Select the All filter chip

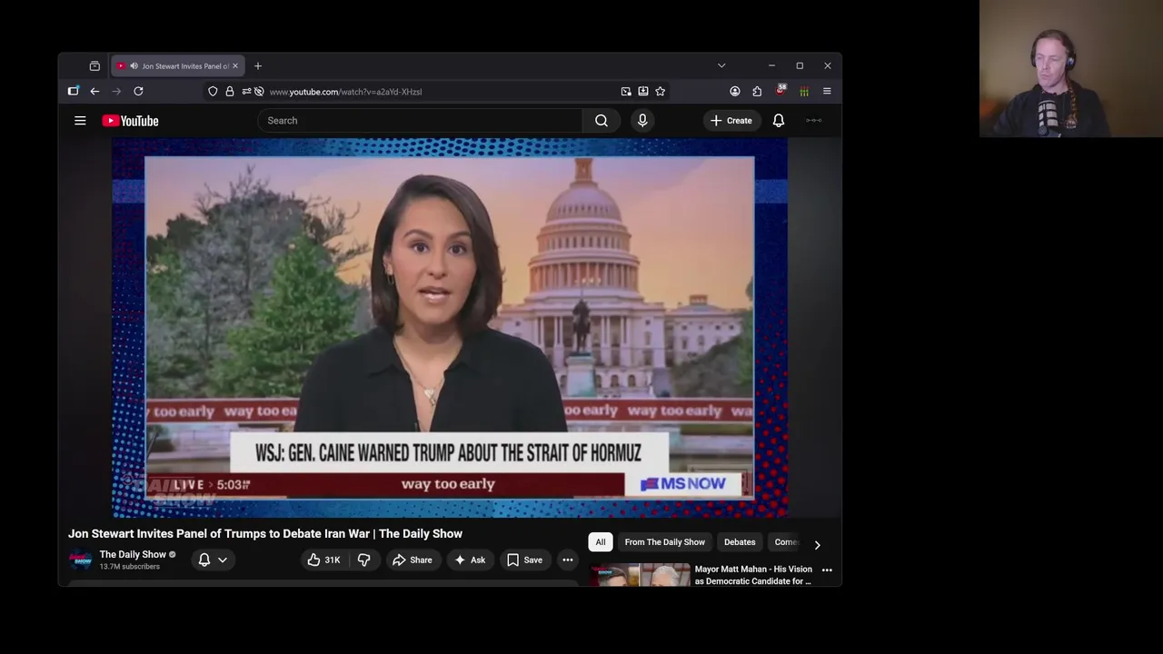(x=601, y=542)
